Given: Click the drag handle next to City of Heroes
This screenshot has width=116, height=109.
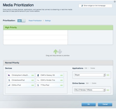Looking at the screenshot, I should click(x=108, y=90).
